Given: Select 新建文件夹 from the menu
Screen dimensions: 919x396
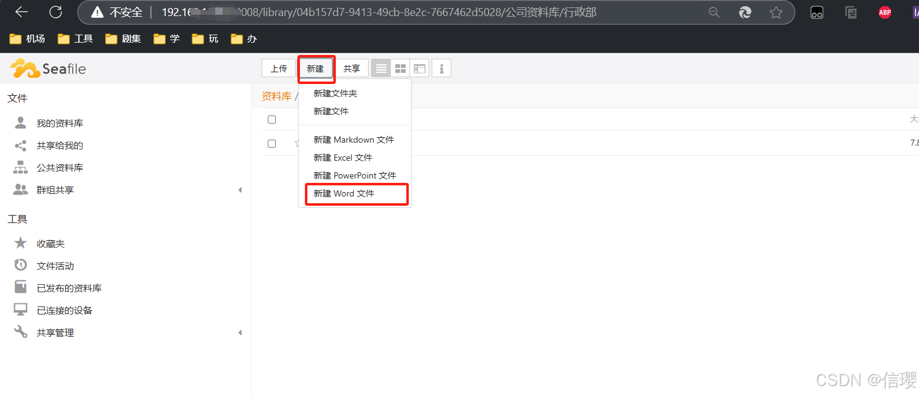Looking at the screenshot, I should pos(335,93).
